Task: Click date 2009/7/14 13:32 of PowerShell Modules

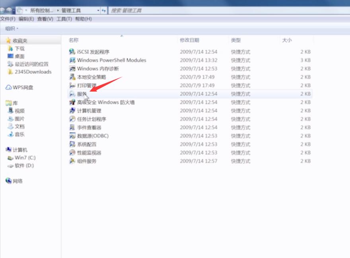Action: tap(198, 60)
